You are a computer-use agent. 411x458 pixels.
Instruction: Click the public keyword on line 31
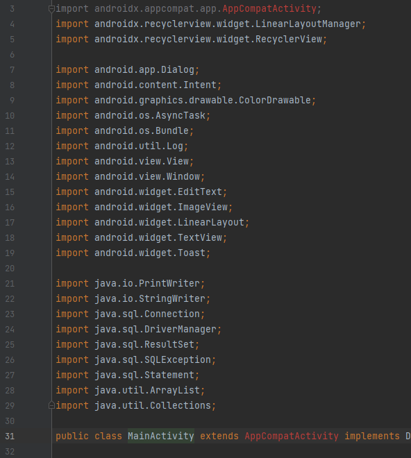(72, 436)
